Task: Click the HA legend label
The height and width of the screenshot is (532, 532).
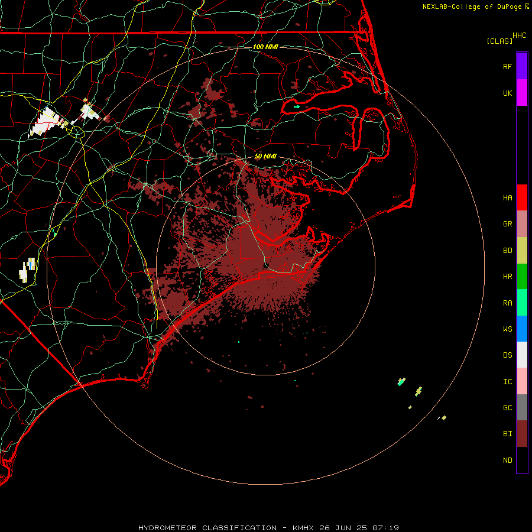Action: 507,198
